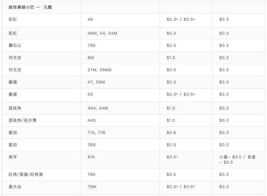The width and height of the screenshot is (267, 196).
Task: Click the $3.0^ discount cell
Action: 172,157
